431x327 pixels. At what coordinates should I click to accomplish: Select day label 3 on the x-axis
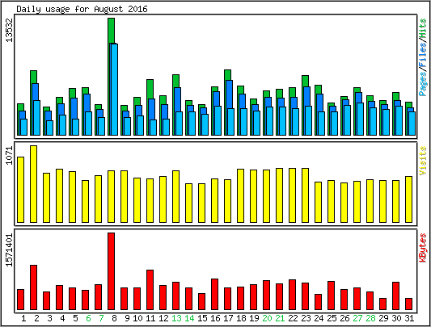49,318
